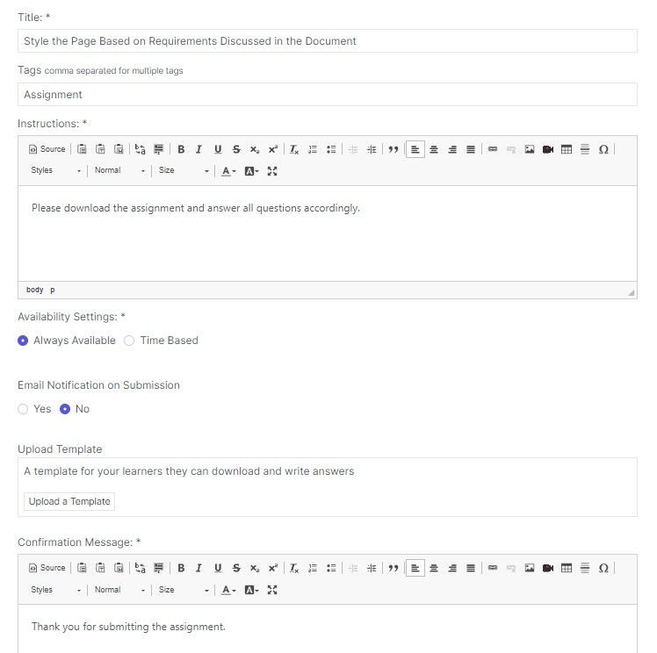The image size is (657, 653).
Task: Click Source button in Confirmation Message editor
Action: pos(47,568)
